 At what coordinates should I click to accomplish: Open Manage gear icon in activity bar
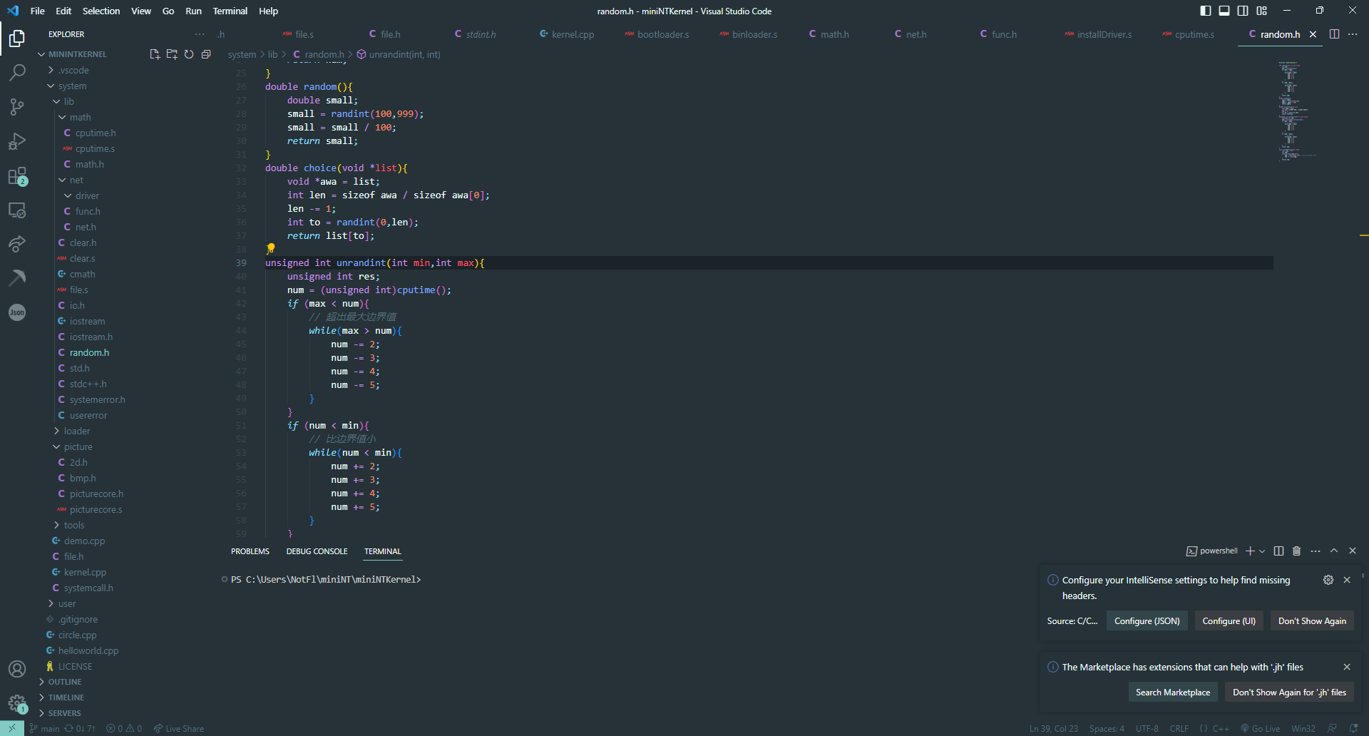click(17, 703)
